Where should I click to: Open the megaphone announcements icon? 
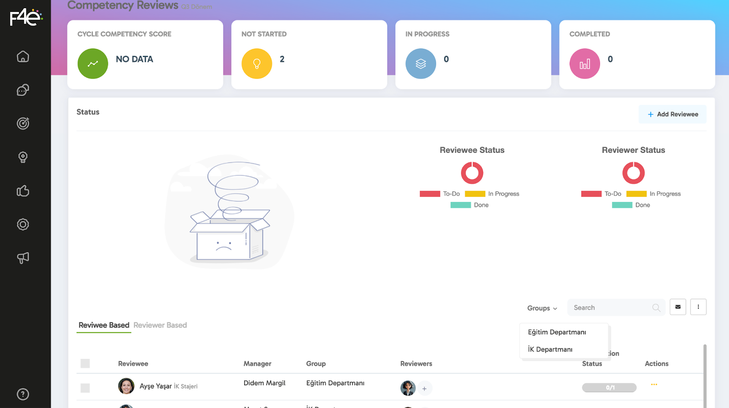click(23, 258)
